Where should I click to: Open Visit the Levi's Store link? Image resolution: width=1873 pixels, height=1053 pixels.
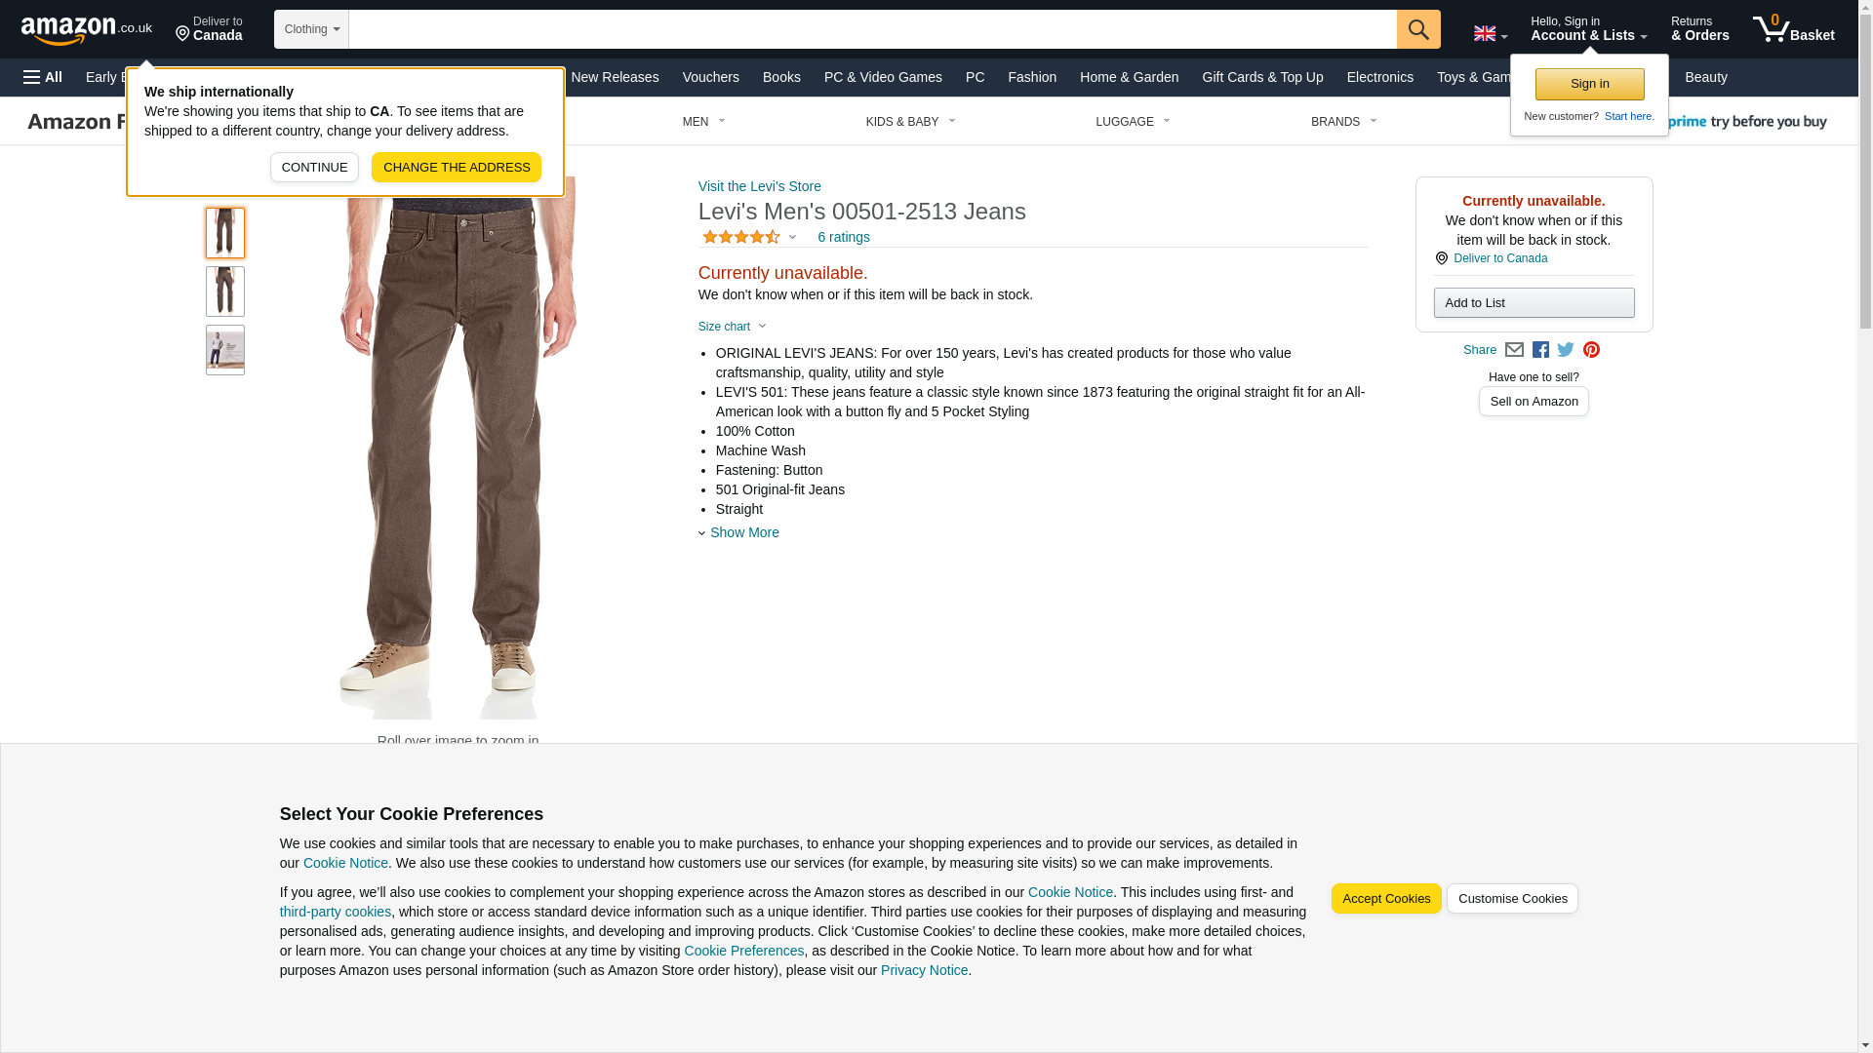tap(759, 186)
